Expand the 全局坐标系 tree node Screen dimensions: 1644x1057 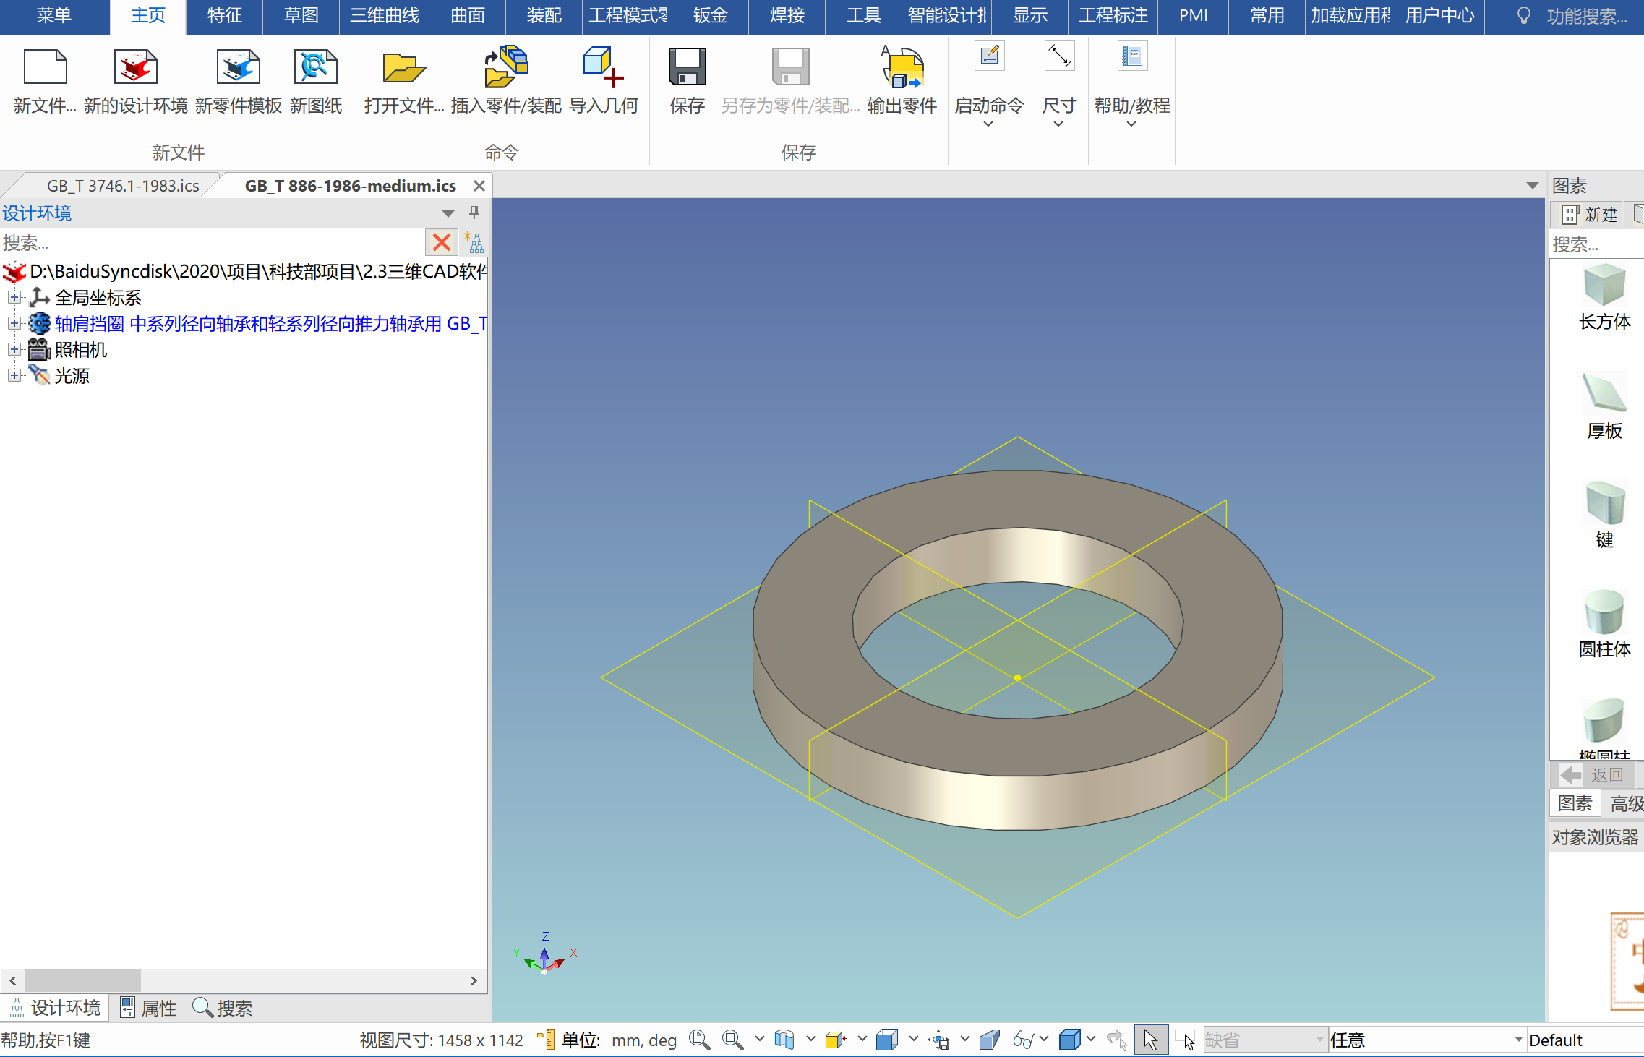pyautogui.click(x=14, y=297)
